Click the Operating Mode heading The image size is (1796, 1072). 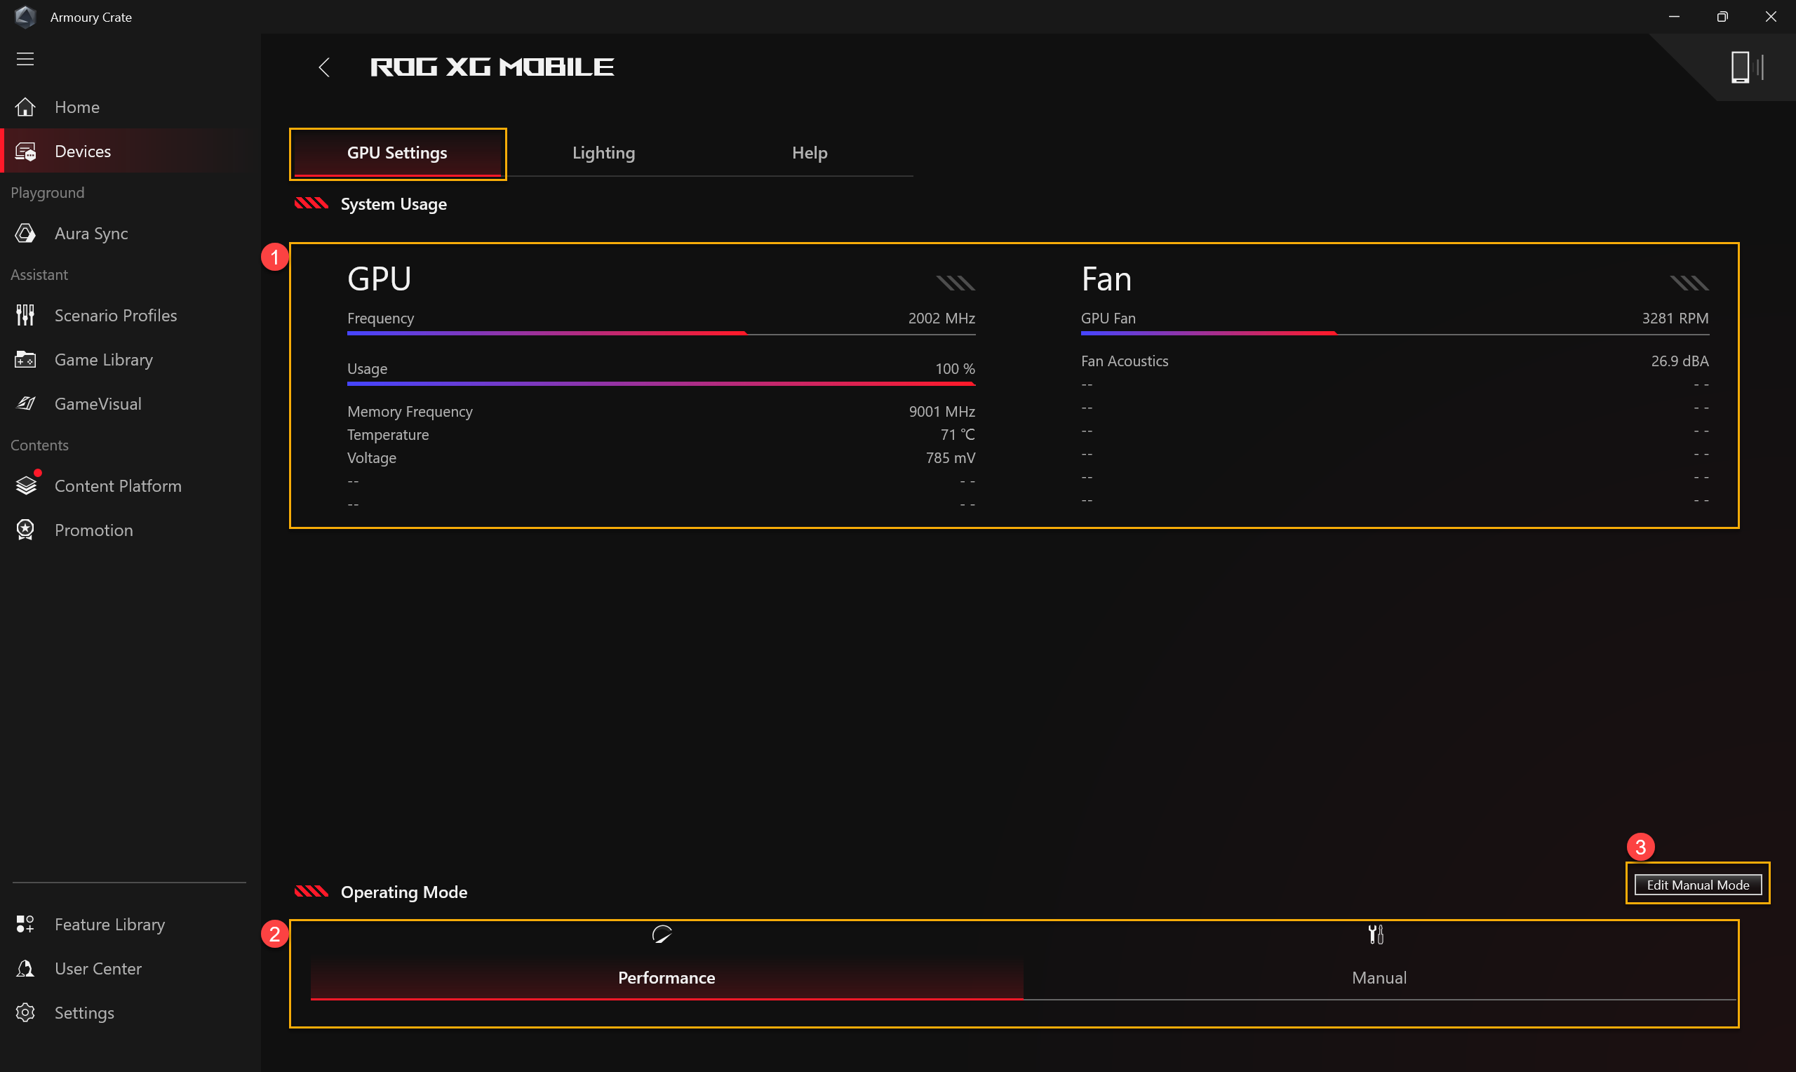click(403, 892)
